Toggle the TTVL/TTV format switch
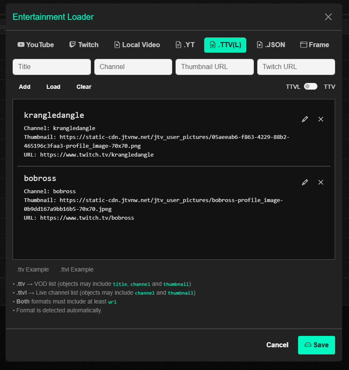This screenshot has width=349, height=370. [x=311, y=86]
